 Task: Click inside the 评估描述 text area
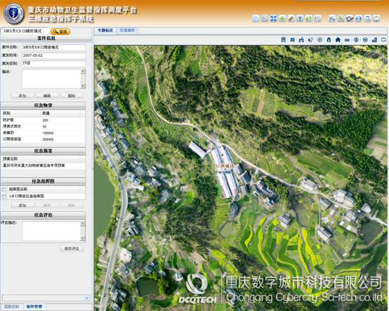coord(51,232)
